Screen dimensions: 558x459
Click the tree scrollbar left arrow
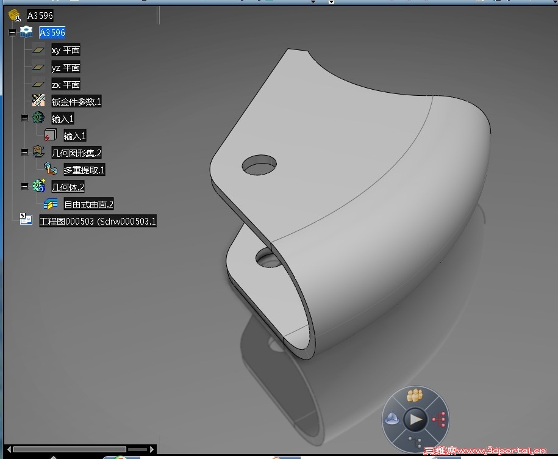9,449
